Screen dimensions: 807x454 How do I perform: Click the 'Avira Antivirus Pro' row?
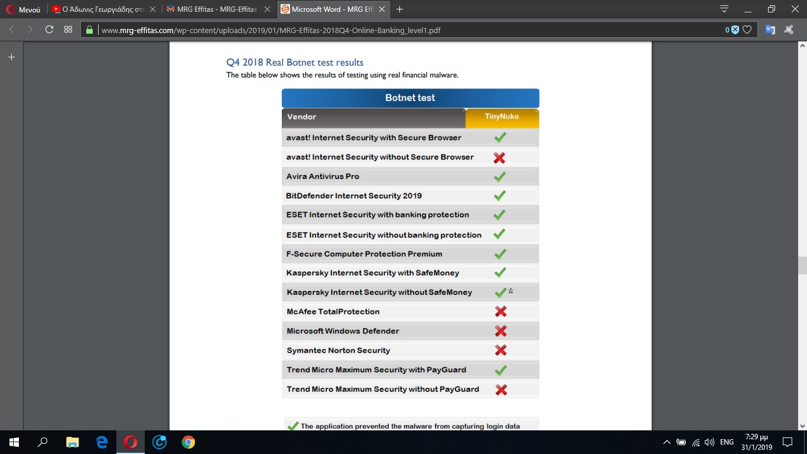410,177
